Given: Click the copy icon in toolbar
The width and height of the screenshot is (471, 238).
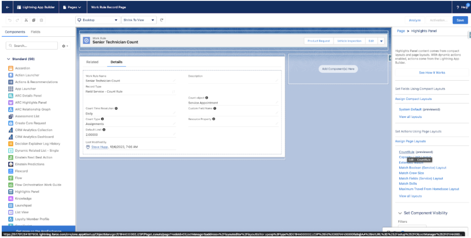Looking at the screenshot, I should (34, 20).
